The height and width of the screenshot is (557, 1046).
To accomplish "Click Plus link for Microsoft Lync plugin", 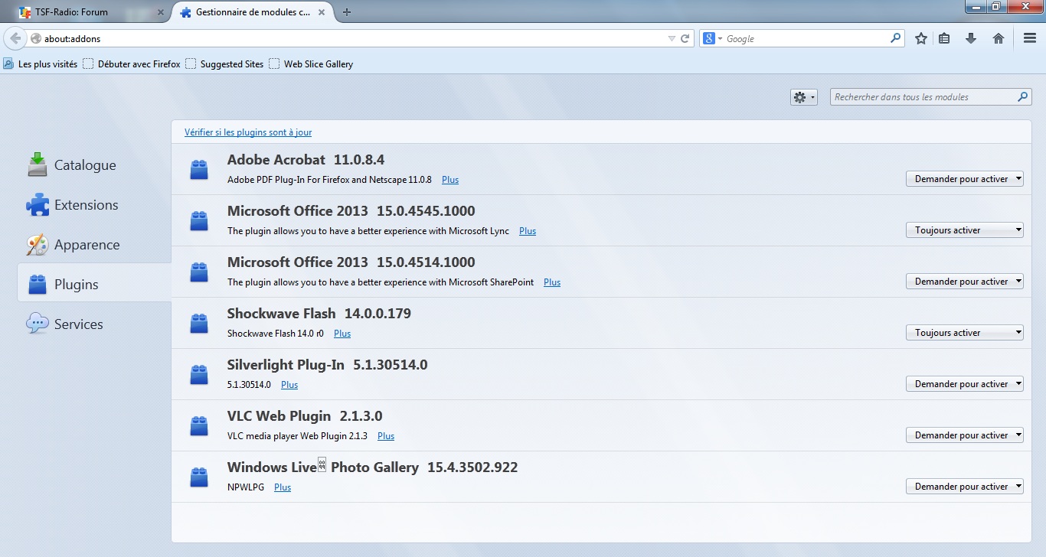I will pos(528,231).
